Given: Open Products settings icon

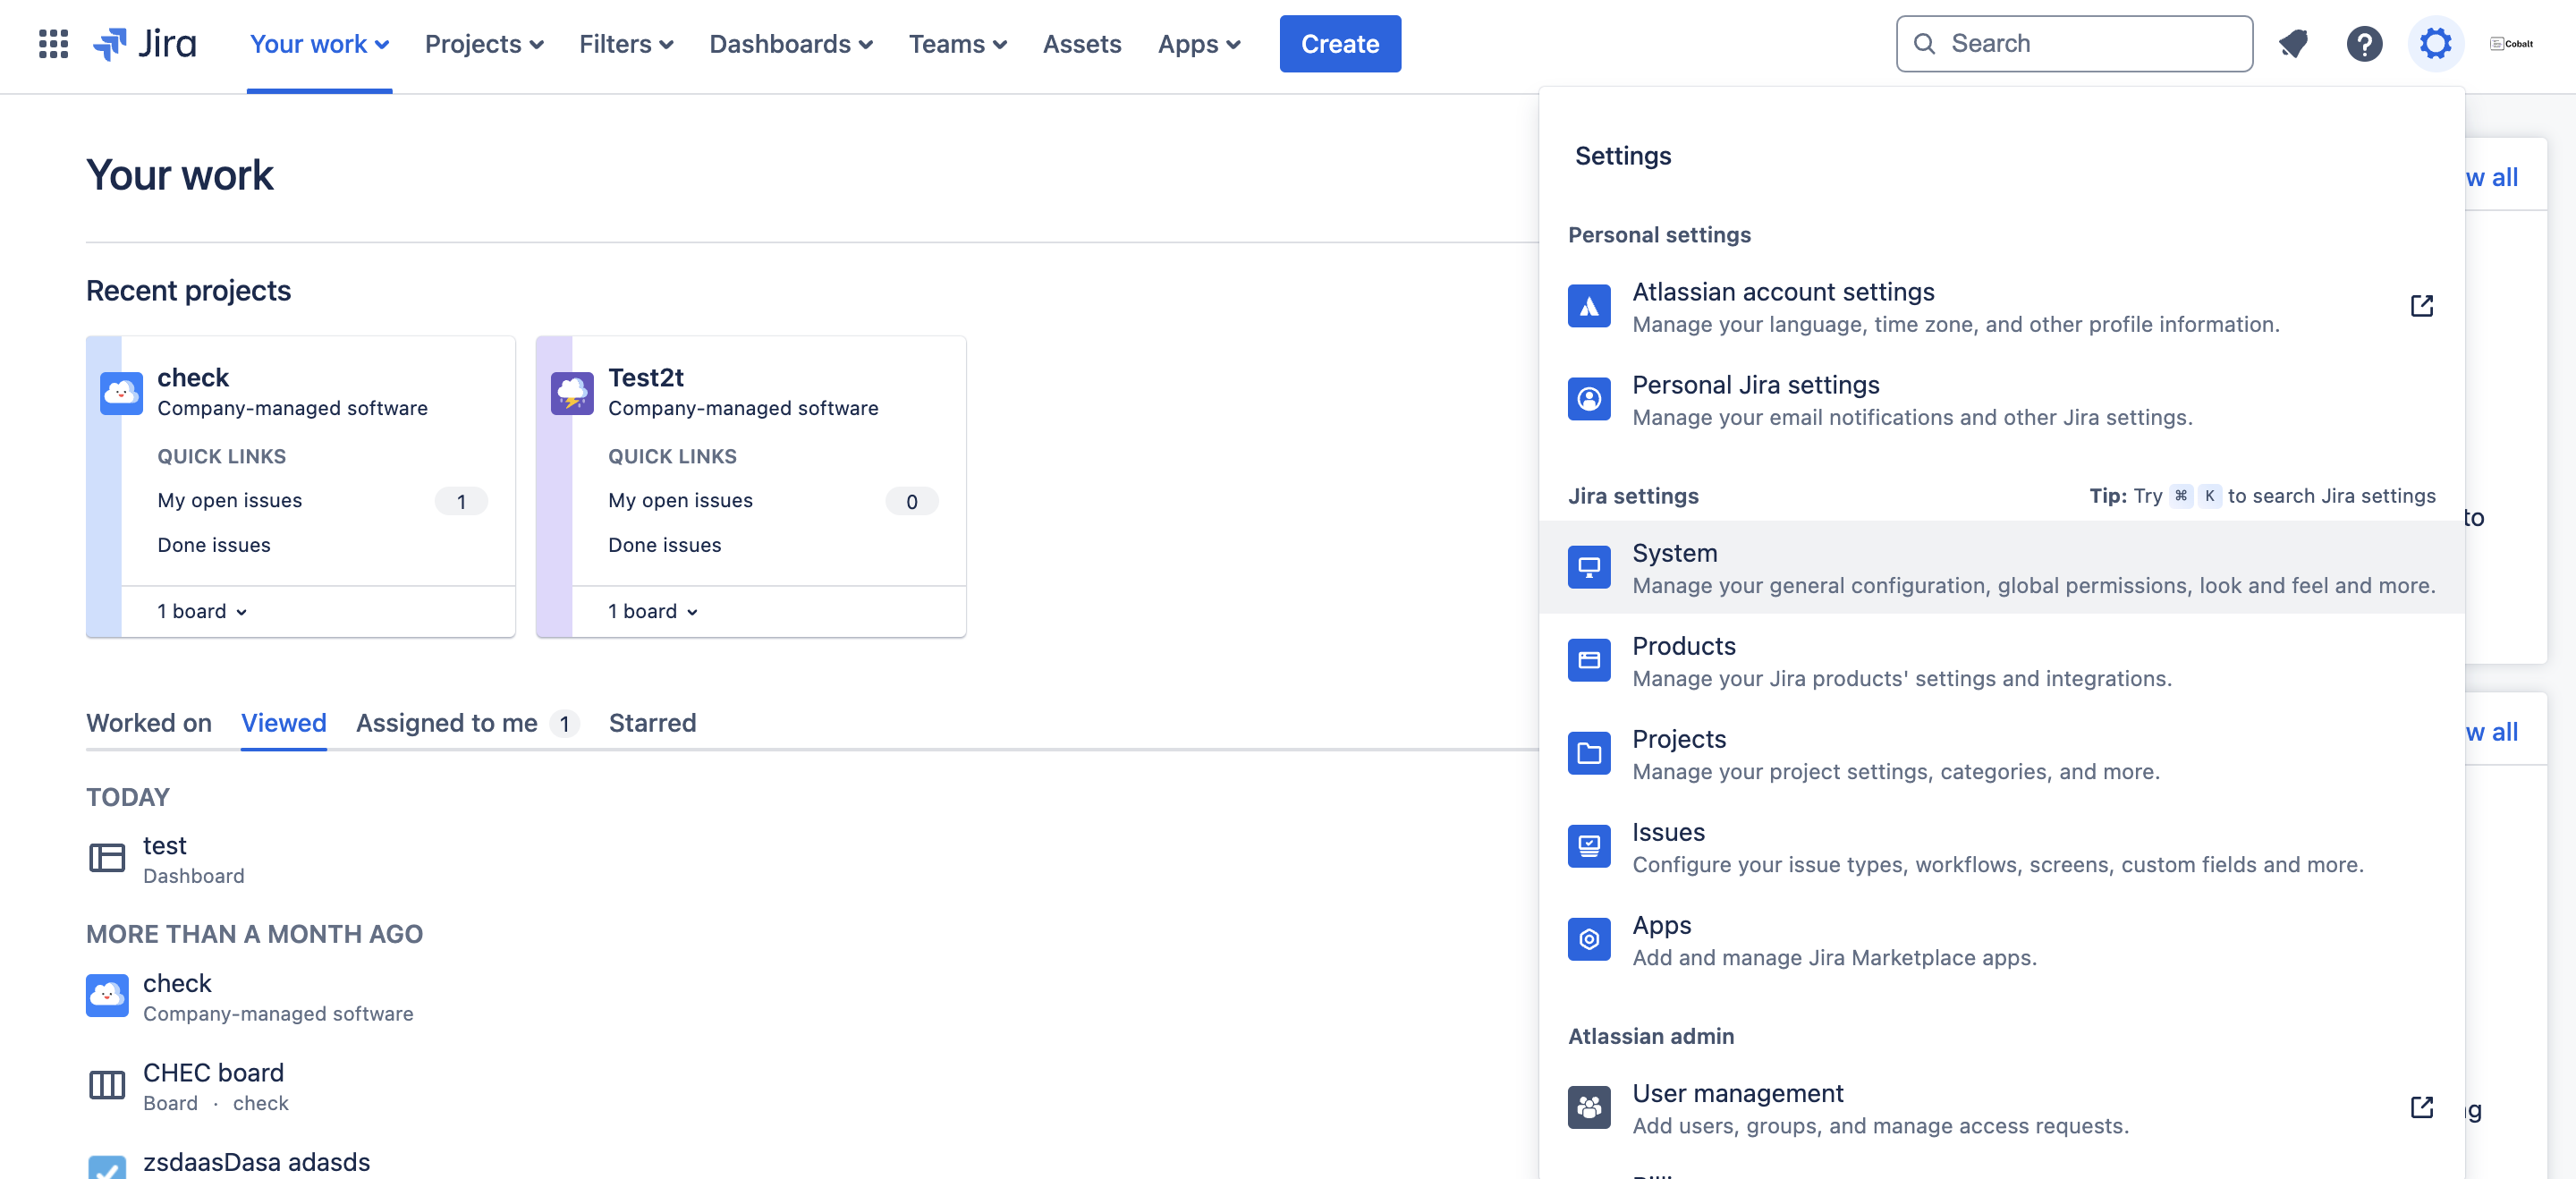Looking at the screenshot, I should [x=1589, y=660].
